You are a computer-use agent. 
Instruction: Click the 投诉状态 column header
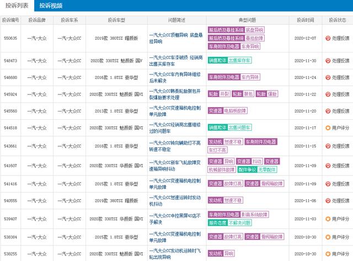[x=338, y=20]
